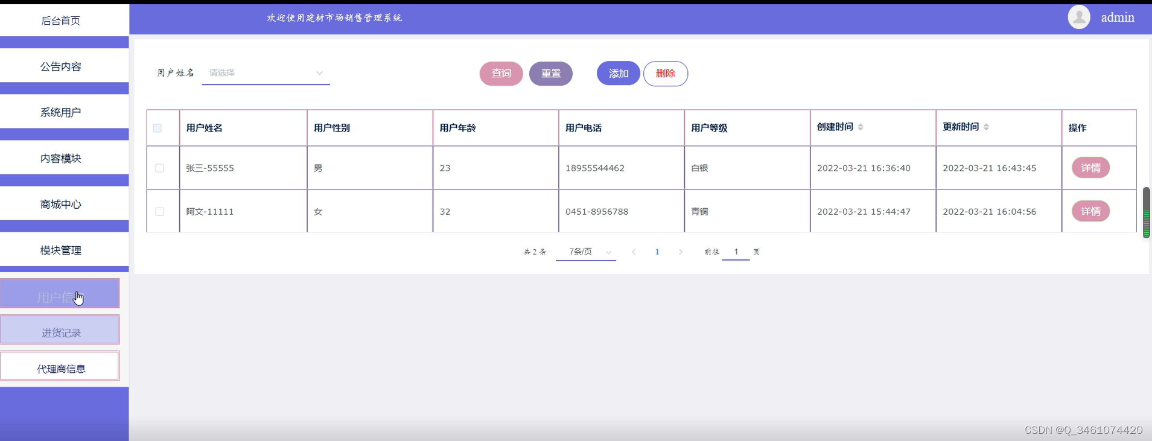Click the 查询 search button
The width and height of the screenshot is (1152, 441).
[501, 74]
